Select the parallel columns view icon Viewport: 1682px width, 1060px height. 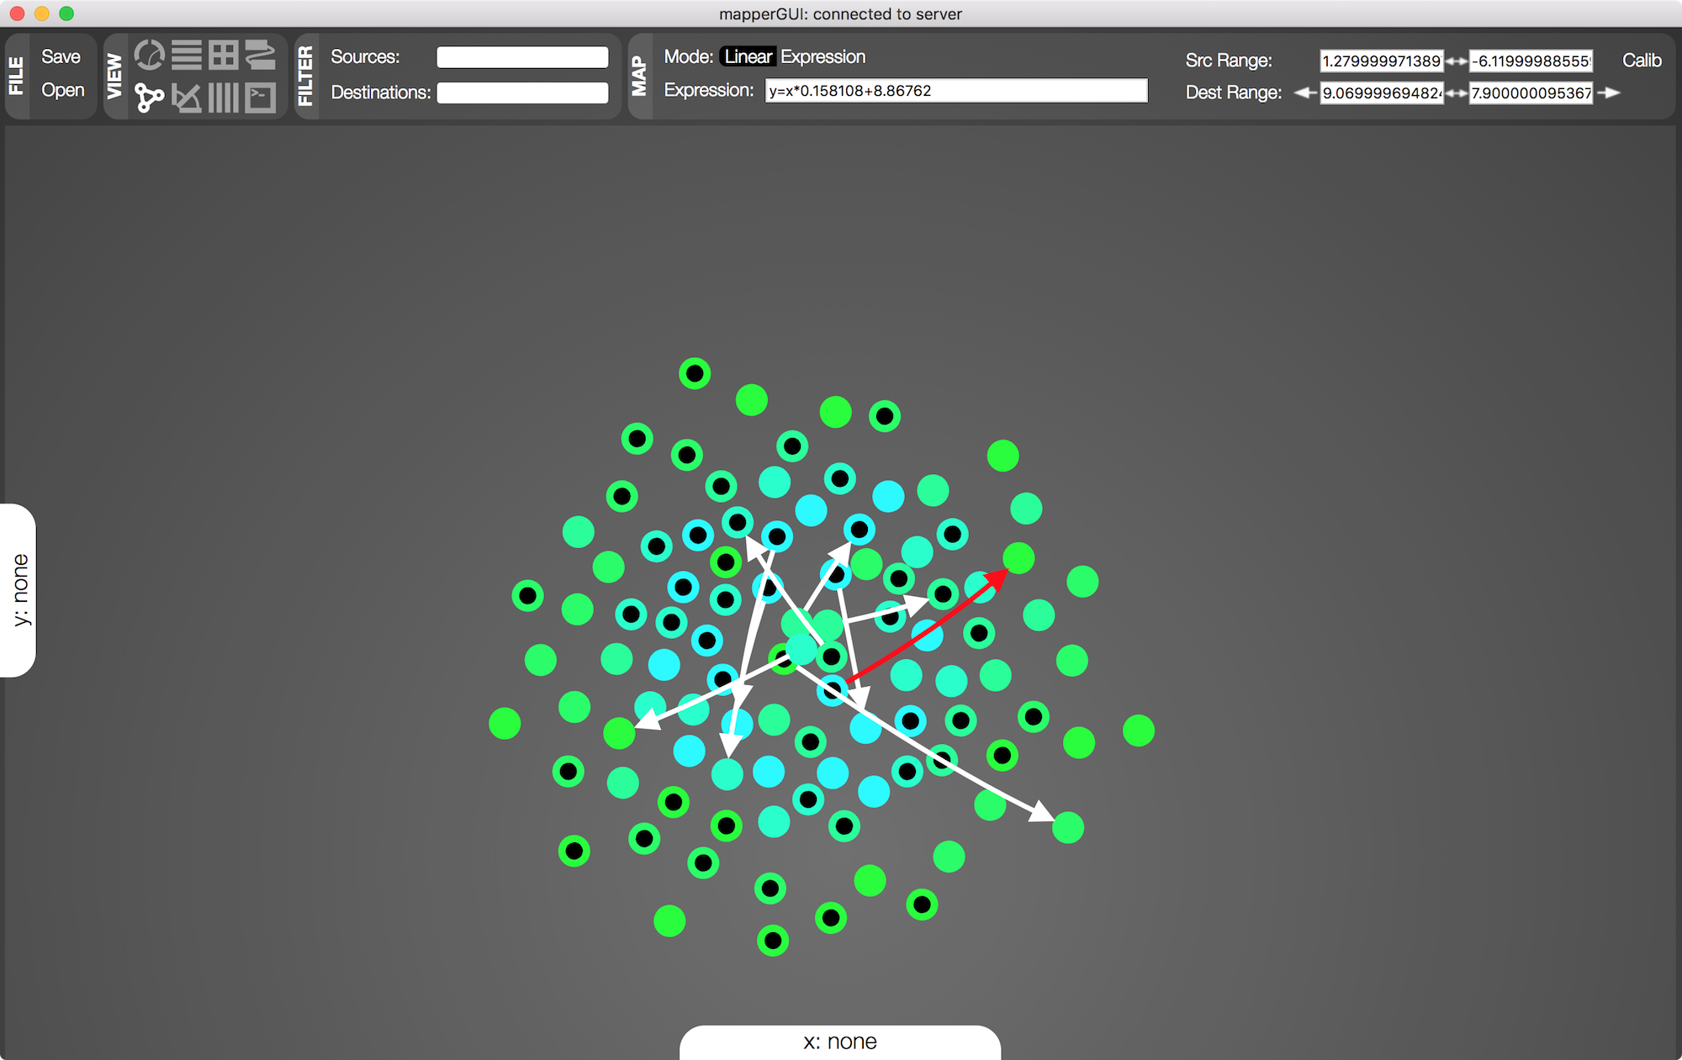pyautogui.click(x=224, y=98)
